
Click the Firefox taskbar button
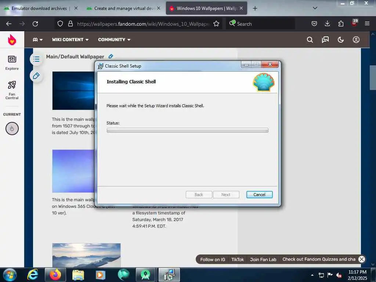pos(55,275)
